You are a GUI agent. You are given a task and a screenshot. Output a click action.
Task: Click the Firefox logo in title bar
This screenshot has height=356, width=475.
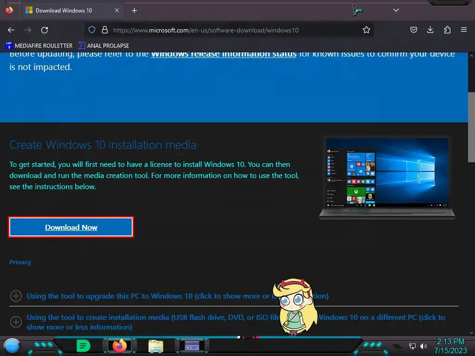(x=9, y=10)
